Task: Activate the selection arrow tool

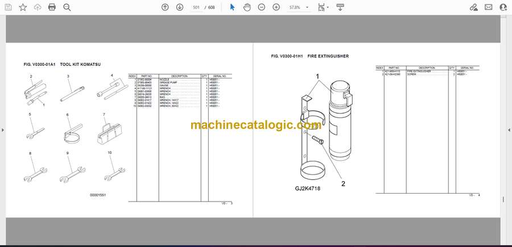Action: coord(232,7)
